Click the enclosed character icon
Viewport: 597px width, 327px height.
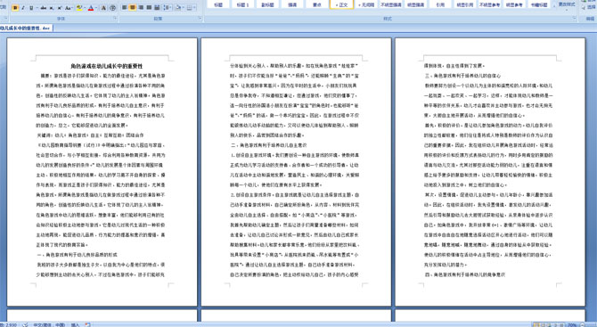(x=112, y=8)
